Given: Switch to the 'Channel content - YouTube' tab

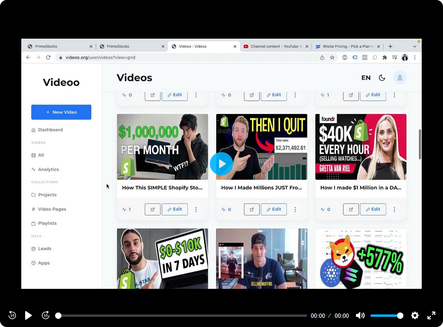Looking at the screenshot, I should click(x=276, y=46).
